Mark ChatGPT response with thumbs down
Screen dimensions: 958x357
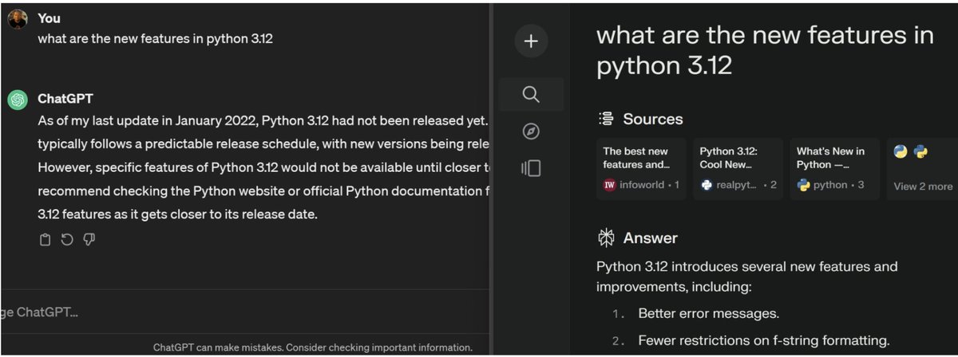pos(89,240)
